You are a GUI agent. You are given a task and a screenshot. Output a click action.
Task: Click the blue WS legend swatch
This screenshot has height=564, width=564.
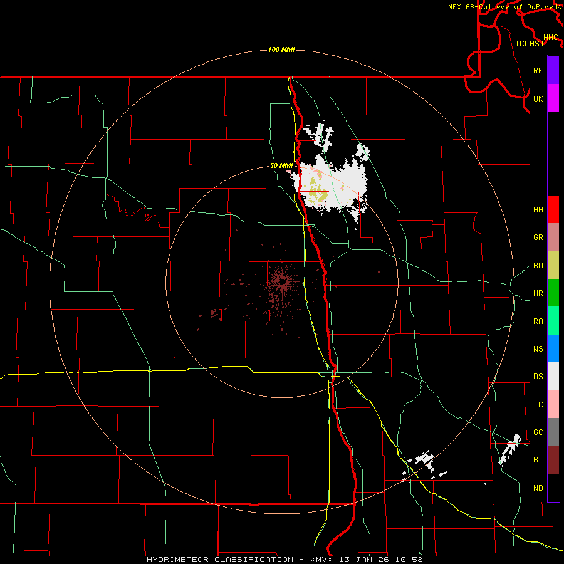[553, 348]
